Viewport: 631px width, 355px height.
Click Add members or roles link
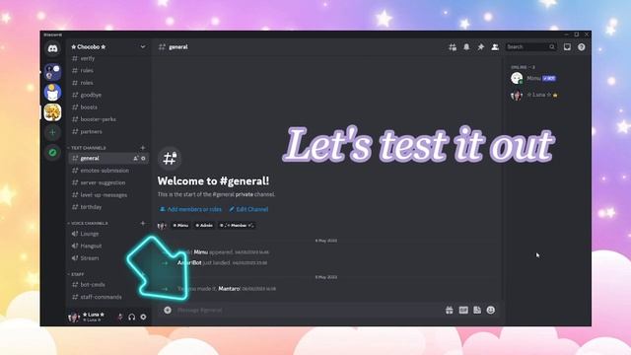pos(190,209)
